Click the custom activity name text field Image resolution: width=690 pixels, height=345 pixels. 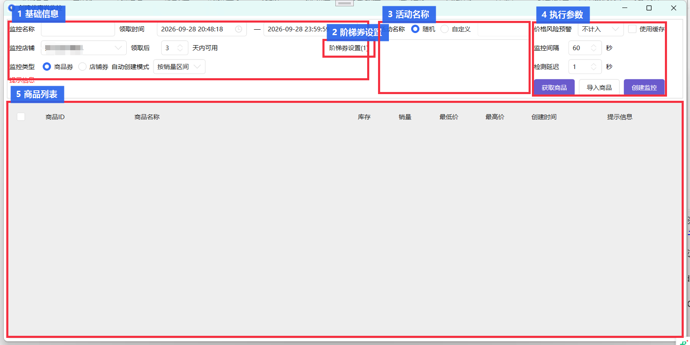pos(503,29)
